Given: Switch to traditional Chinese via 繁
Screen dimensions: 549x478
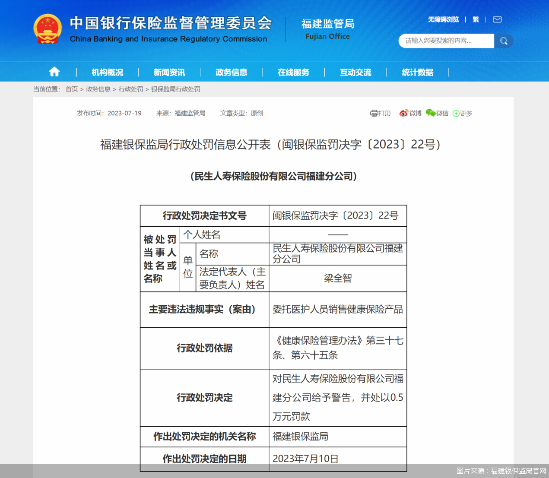Looking at the screenshot, I should (476, 19).
